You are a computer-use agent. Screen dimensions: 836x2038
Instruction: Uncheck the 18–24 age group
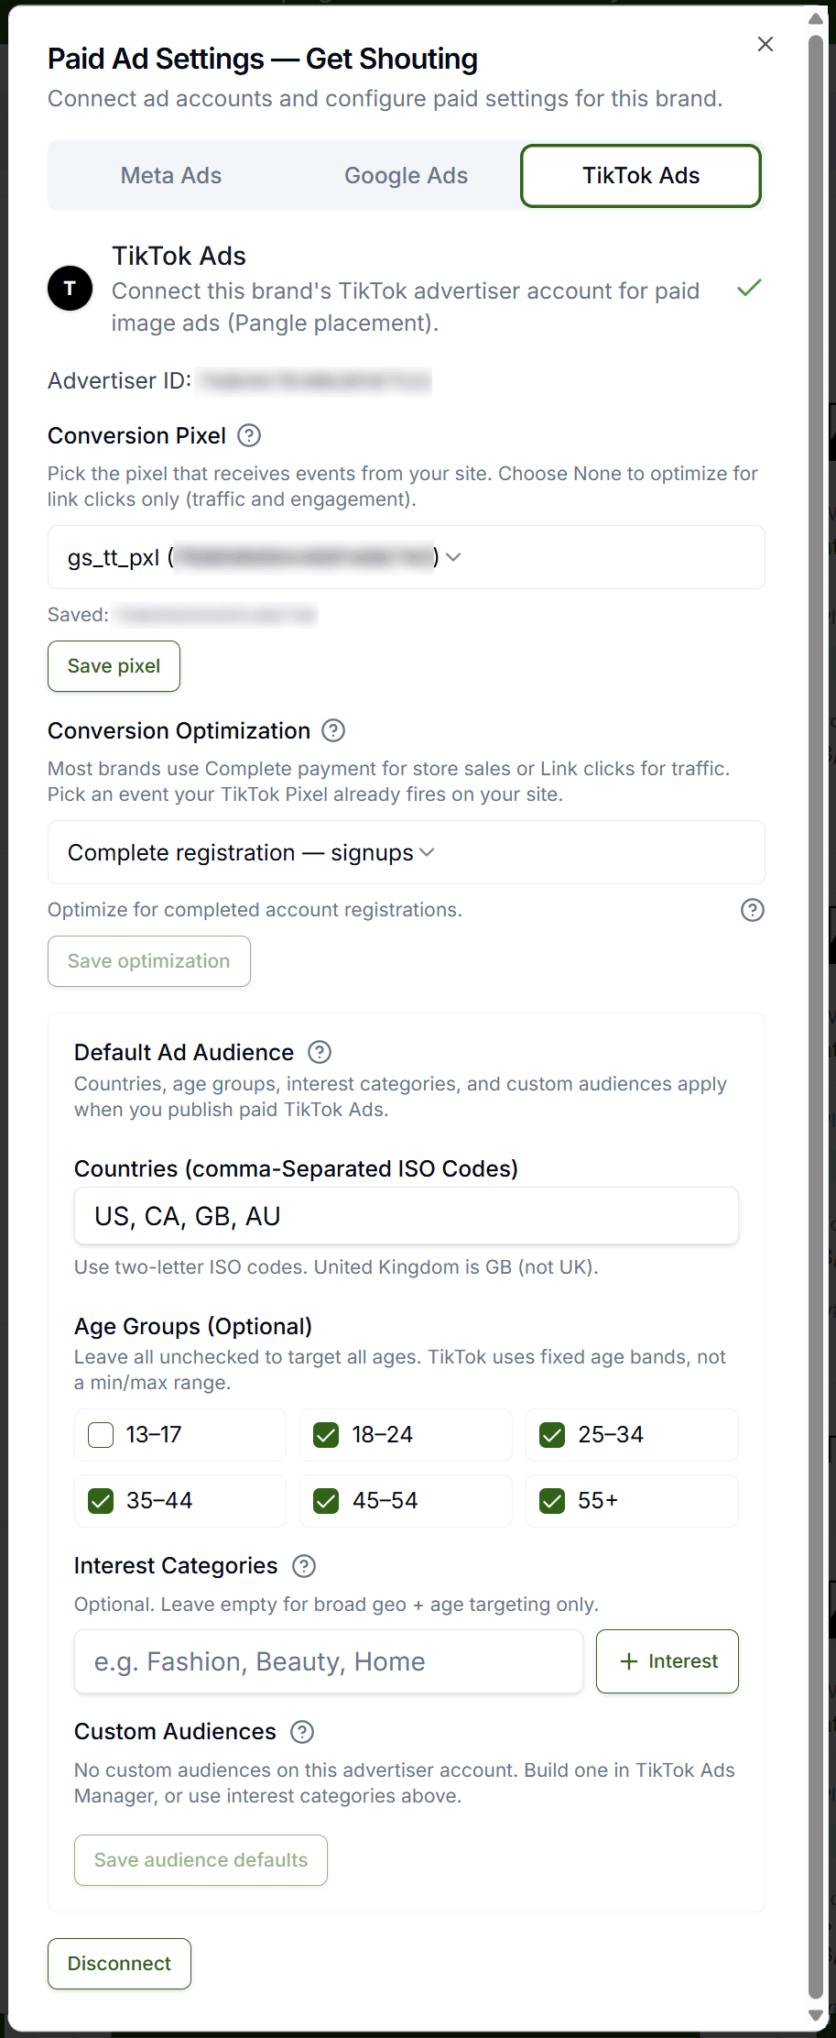(x=326, y=1435)
